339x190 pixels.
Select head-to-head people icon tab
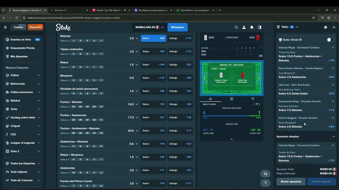tap(210, 99)
